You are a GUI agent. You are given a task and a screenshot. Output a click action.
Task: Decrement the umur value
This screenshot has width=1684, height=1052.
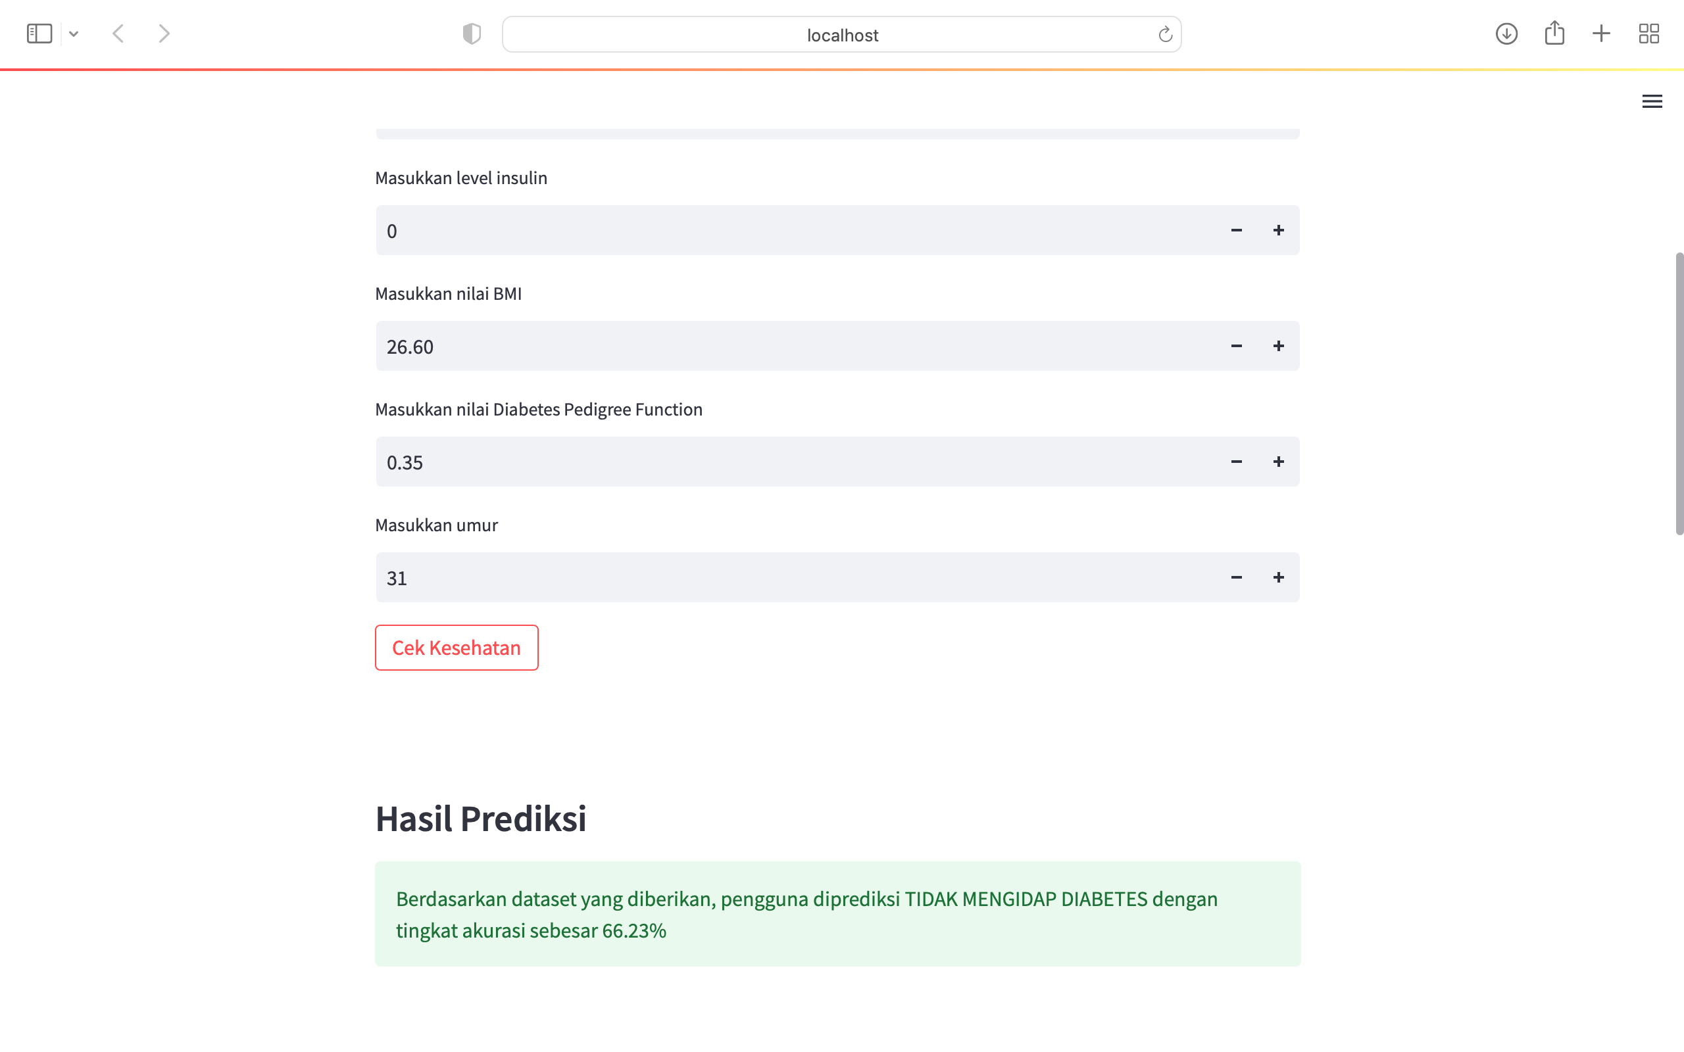1237,577
